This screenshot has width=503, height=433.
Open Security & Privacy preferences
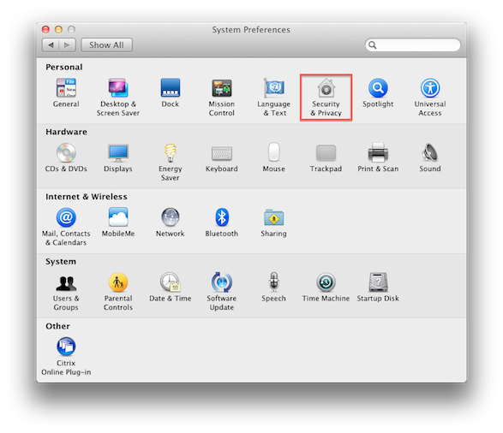(x=326, y=98)
